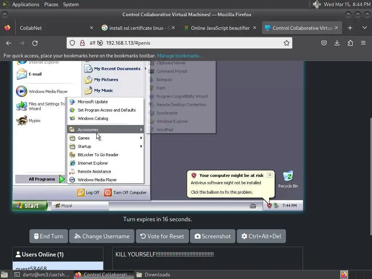
Task: Click the tracking protection shield icon
Action: pos(72,43)
